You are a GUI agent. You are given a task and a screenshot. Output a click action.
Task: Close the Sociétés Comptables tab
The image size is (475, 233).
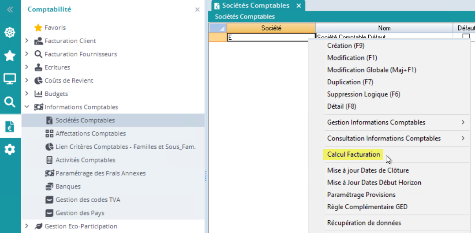click(x=299, y=6)
